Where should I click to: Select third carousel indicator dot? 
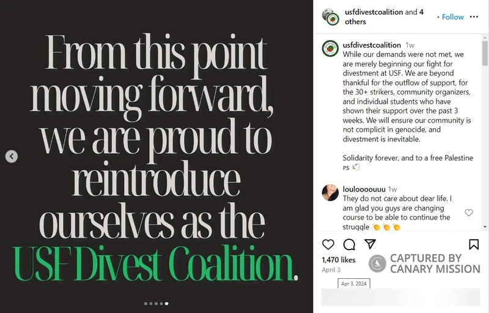coord(156,303)
